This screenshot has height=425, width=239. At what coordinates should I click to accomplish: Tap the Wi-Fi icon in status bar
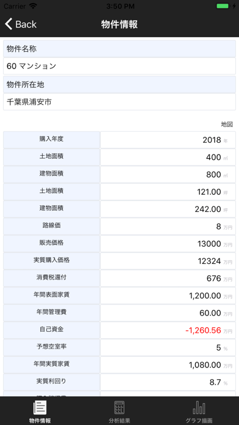pyautogui.click(x=34, y=6)
